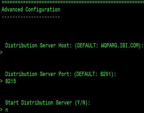Click the word Host in server prompt

pyautogui.click(x=64, y=45)
